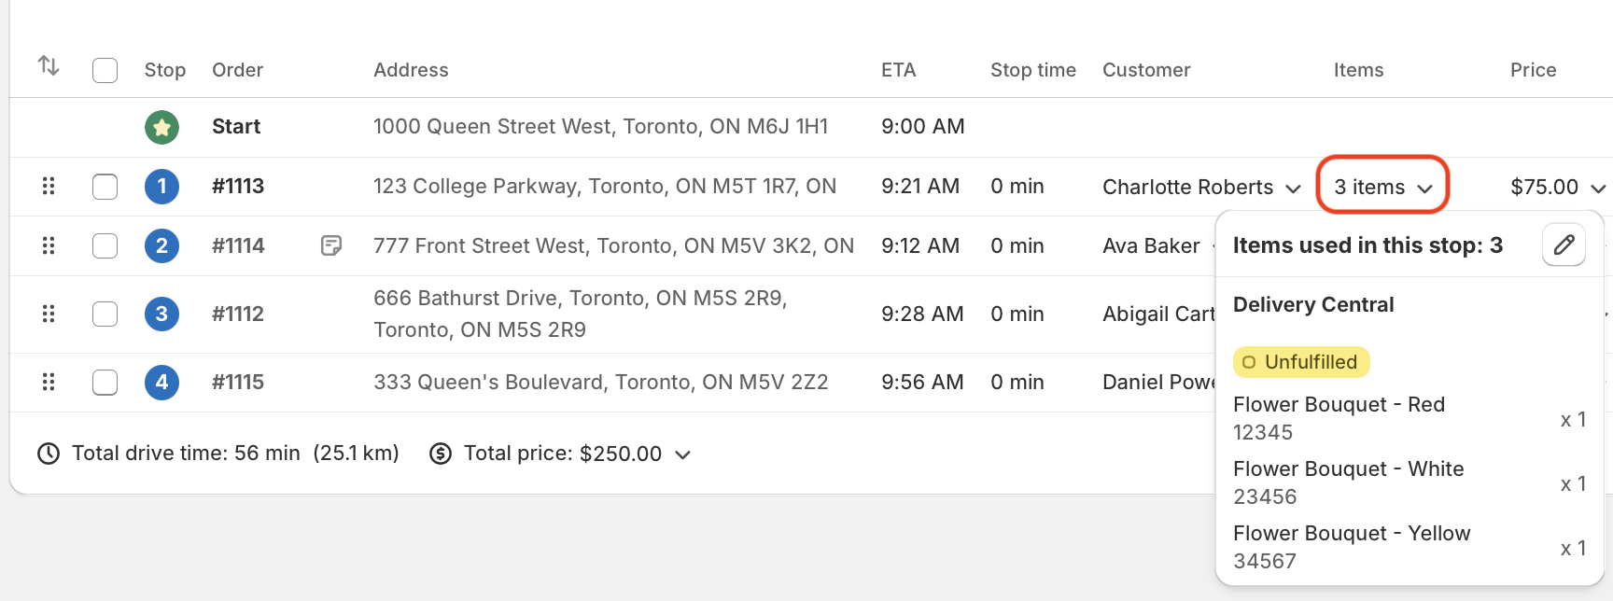The height and width of the screenshot is (601, 1613).
Task: Click the drag handle for order #1115
Action: (x=49, y=383)
